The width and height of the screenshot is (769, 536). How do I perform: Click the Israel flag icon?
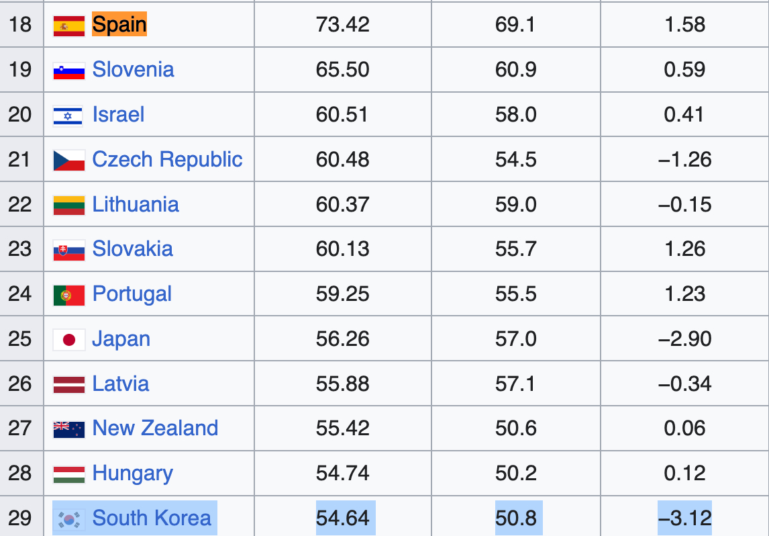point(68,116)
